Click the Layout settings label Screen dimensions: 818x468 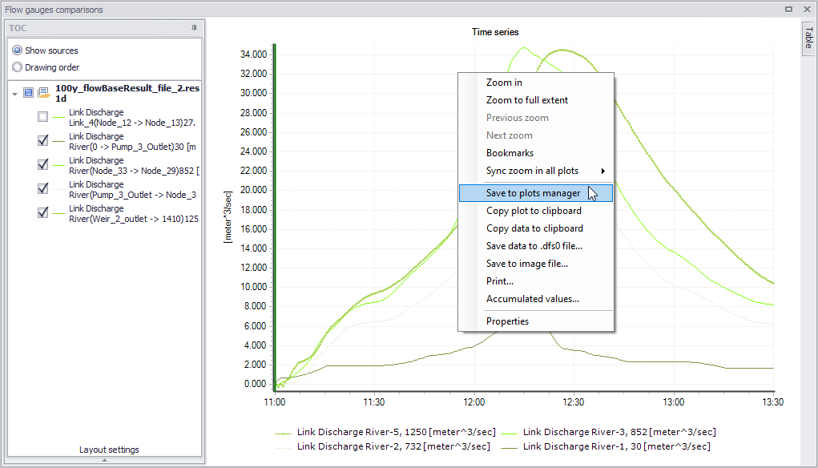(109, 450)
